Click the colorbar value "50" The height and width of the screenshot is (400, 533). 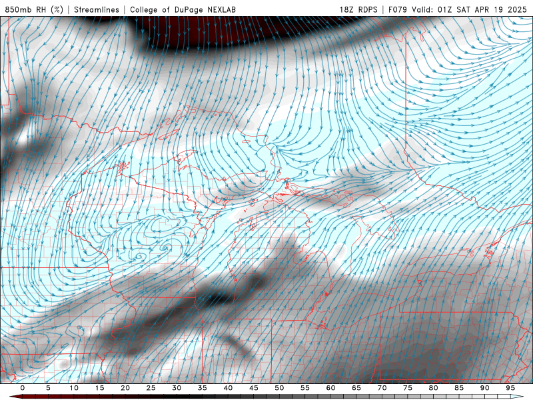tap(279, 388)
